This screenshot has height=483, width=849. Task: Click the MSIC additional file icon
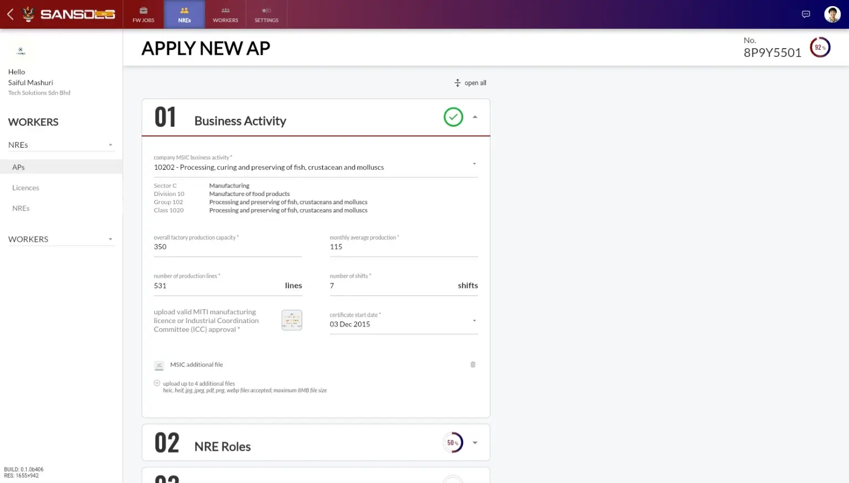coord(159,365)
